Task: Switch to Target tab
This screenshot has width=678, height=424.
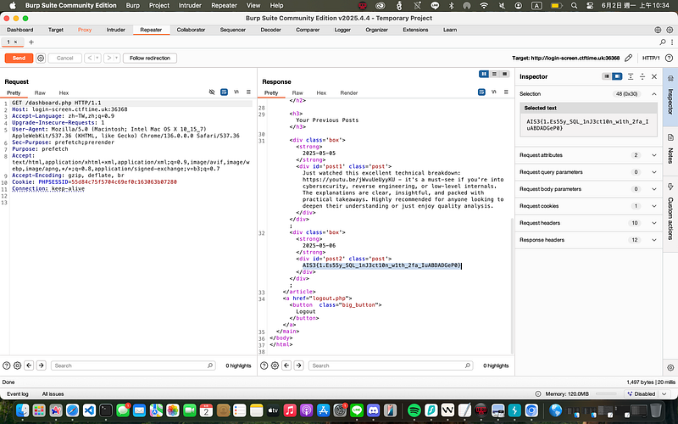Action: 56,30
